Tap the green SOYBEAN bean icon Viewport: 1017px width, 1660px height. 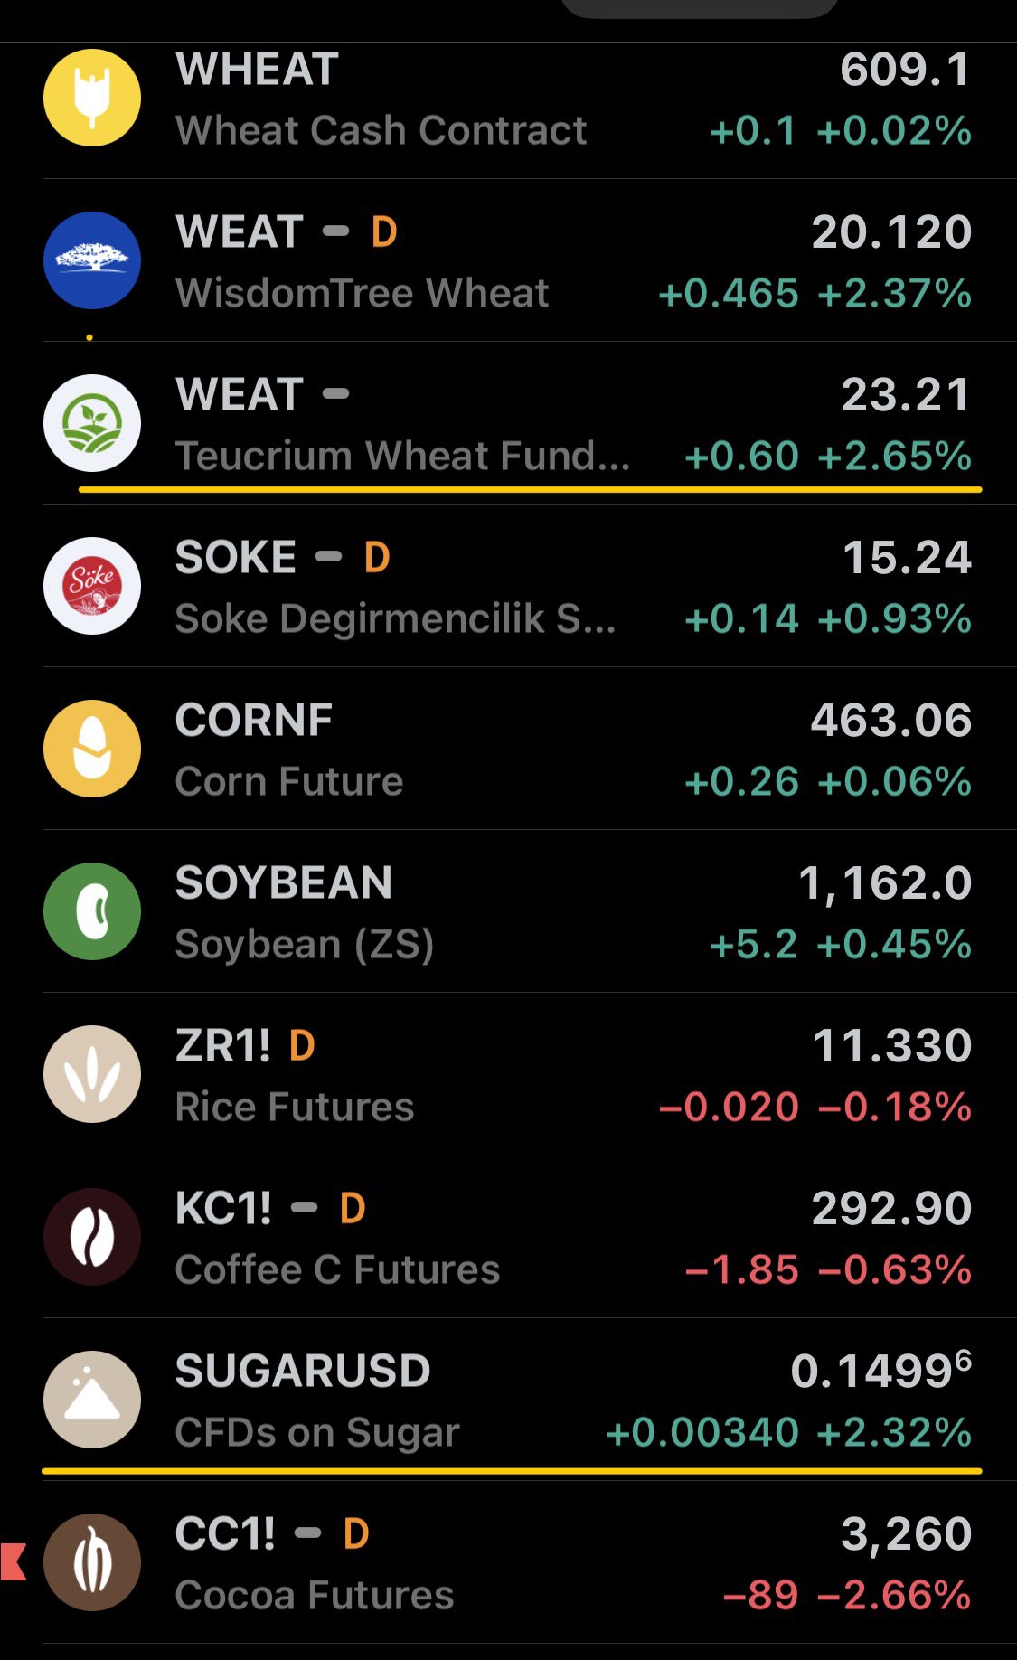pos(92,911)
